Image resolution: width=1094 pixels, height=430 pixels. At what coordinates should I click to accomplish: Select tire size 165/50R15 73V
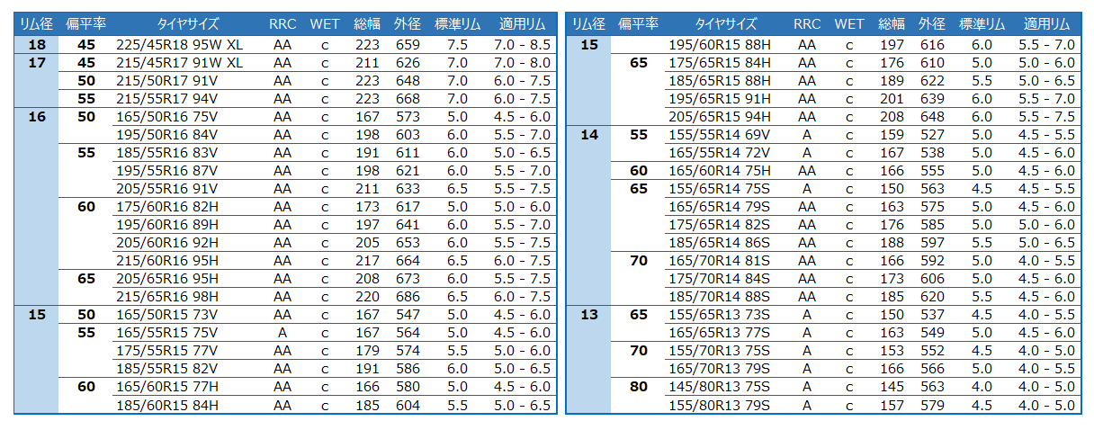(167, 314)
